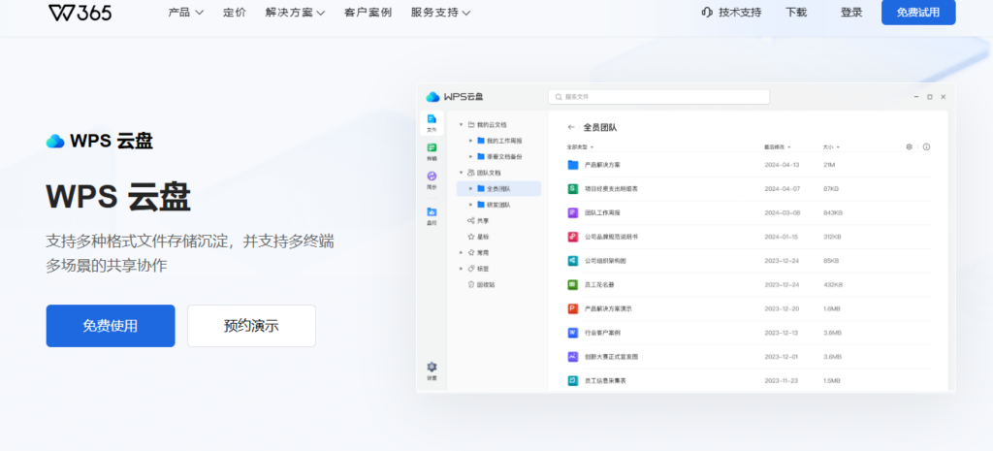Click the green spreadsheet icon of 项目经费支出明细表
Screen dimensions: 993x451
click(x=573, y=189)
